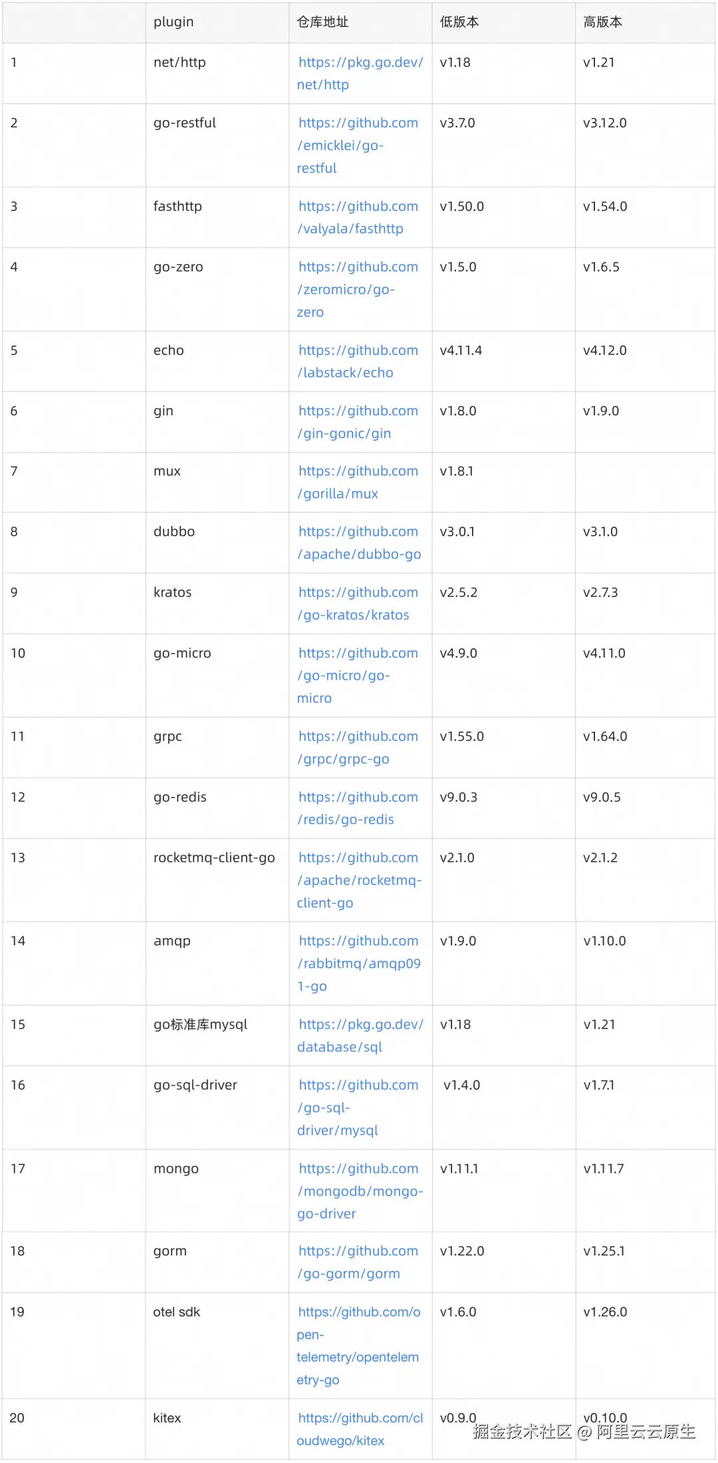The image size is (718, 1463).
Task: Click gin high version 'v1.9.0'
Action: pyautogui.click(x=601, y=411)
